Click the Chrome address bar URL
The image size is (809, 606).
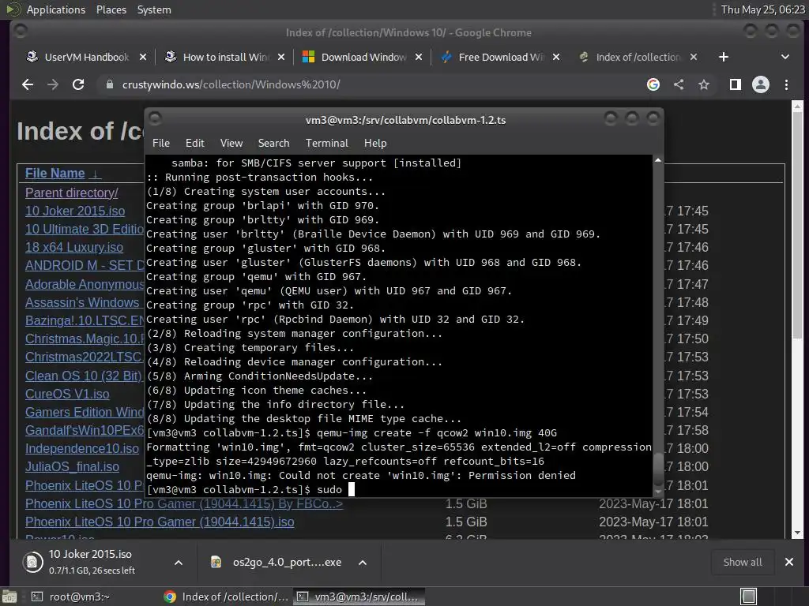[x=231, y=84]
